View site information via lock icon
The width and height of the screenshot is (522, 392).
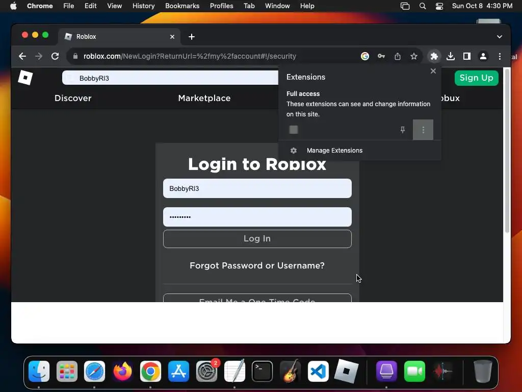[75, 56]
